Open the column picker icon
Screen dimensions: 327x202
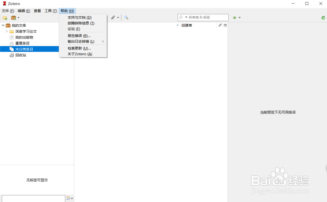pyautogui.click(x=225, y=25)
